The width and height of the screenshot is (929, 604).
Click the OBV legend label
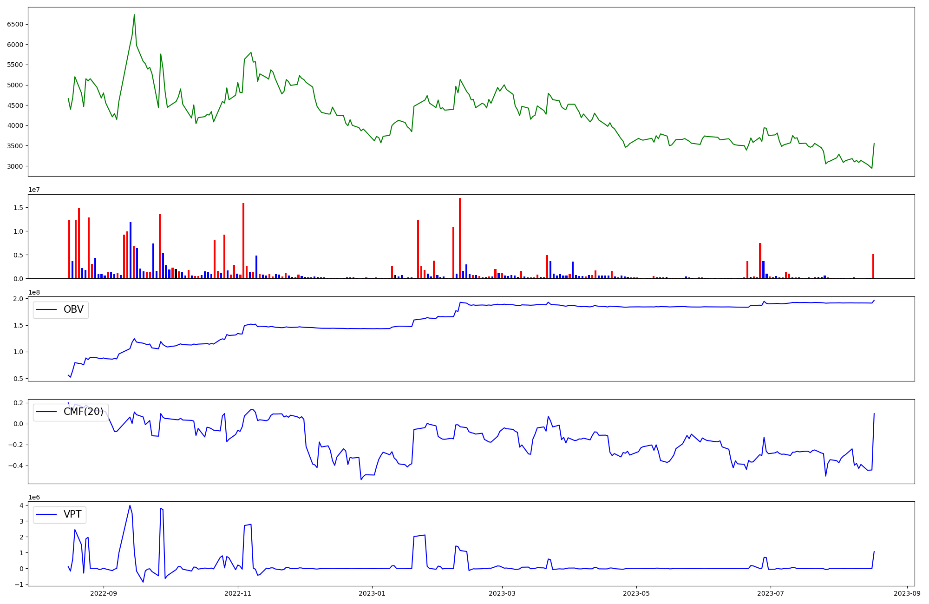click(73, 310)
